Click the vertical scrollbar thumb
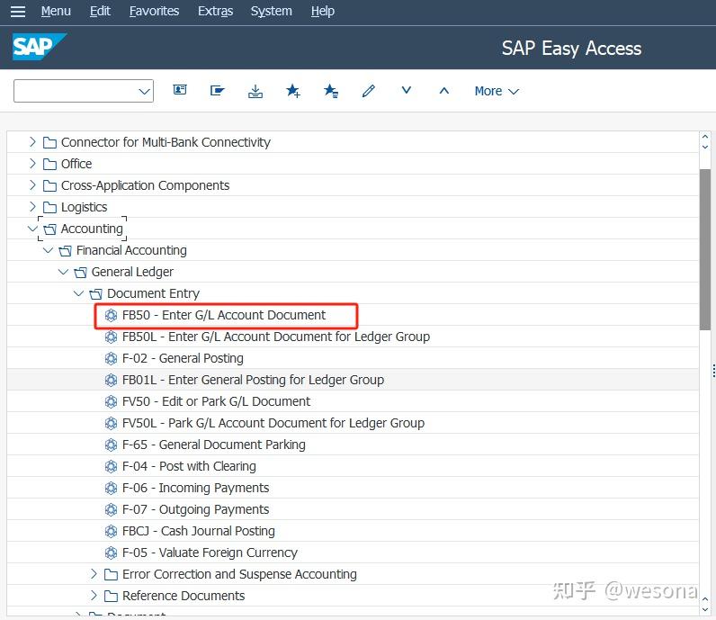The image size is (716, 620). pyautogui.click(x=705, y=249)
